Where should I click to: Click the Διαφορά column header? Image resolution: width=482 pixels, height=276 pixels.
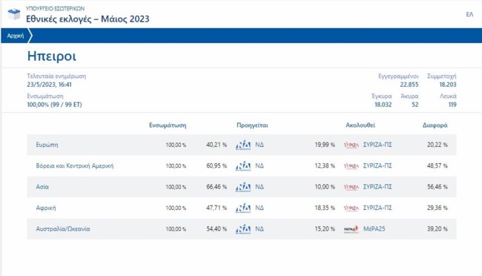[435, 125]
